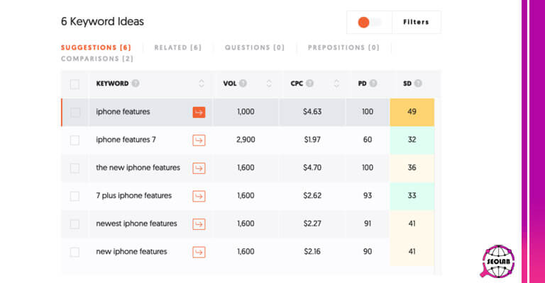Tick checkbox for 'new iphone features'
545x283 pixels.
[x=75, y=252]
